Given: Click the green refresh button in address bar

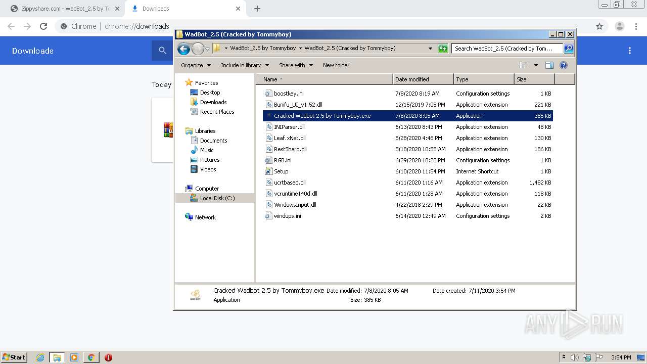Looking at the screenshot, I should [443, 49].
